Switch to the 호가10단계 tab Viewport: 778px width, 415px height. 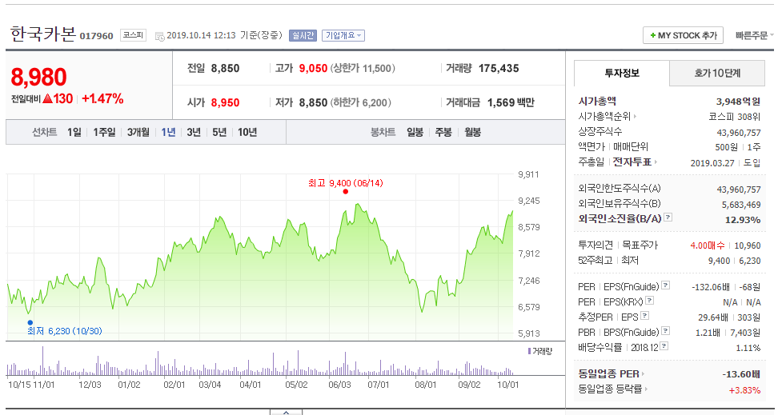[x=717, y=74]
